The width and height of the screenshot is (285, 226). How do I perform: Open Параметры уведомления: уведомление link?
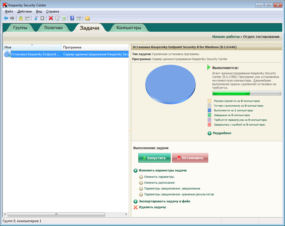pos(172,188)
